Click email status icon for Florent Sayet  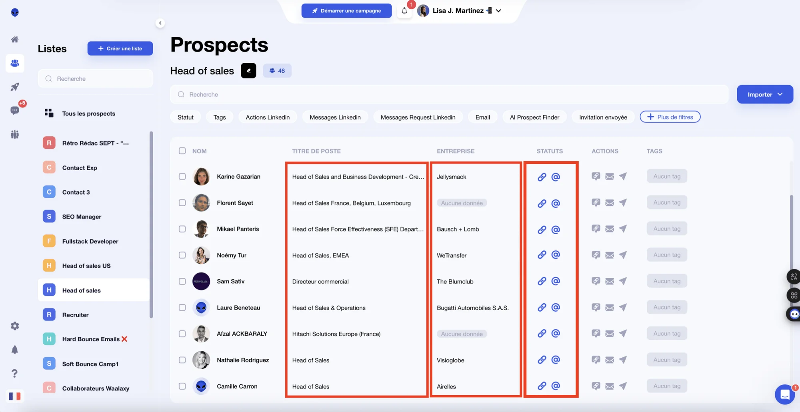click(x=556, y=203)
